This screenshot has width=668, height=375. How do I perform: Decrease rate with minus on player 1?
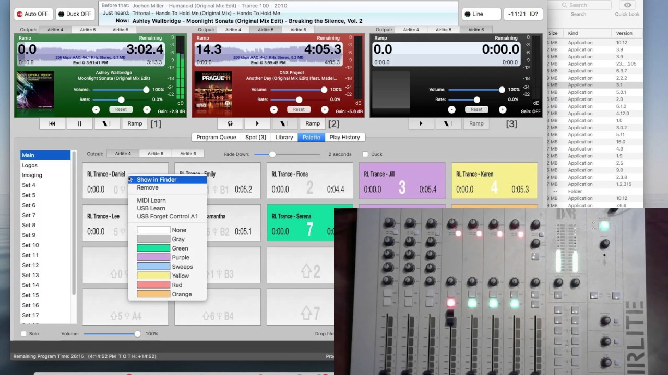[x=96, y=109]
